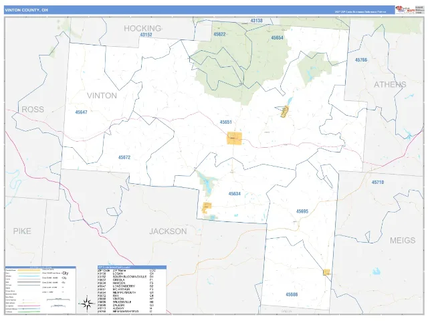Click the map legend header bar
This screenshot has width=428, height=321.
40,267
